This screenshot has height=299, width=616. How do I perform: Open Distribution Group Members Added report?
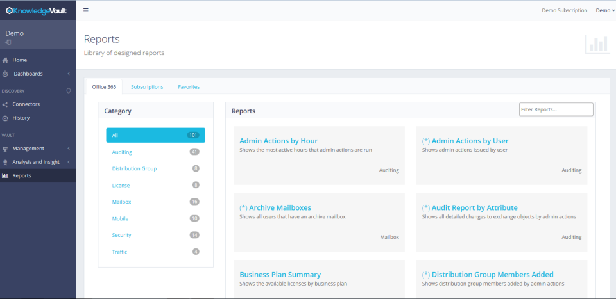(488, 275)
